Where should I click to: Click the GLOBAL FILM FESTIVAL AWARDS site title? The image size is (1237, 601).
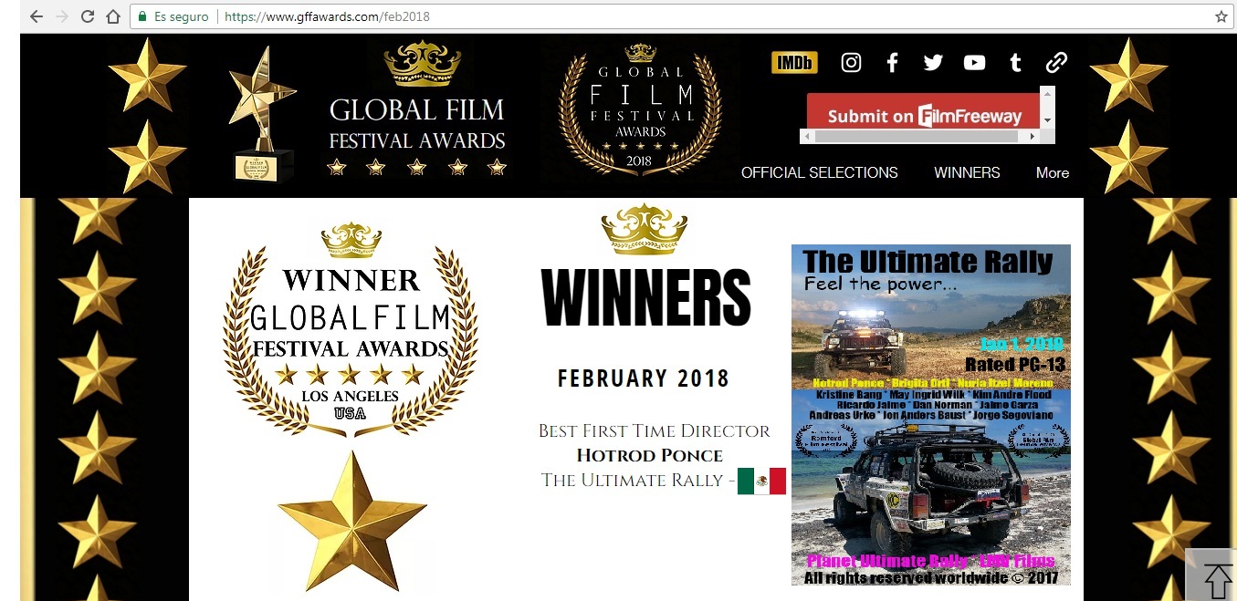[417, 125]
